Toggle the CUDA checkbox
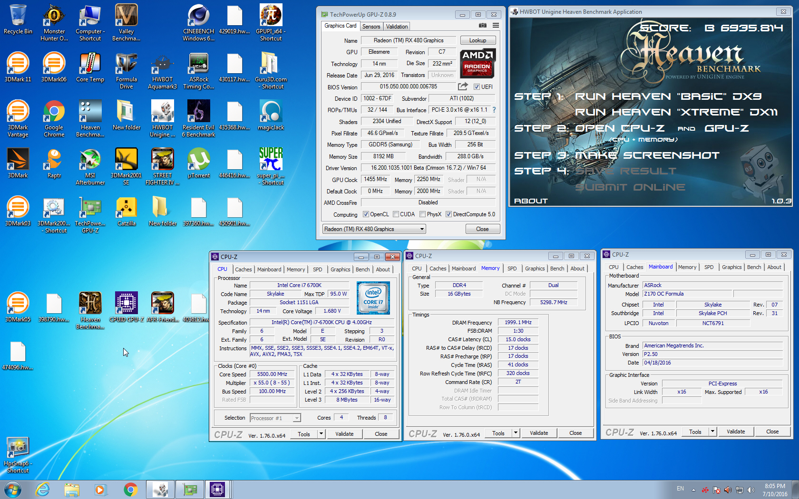 (x=396, y=214)
